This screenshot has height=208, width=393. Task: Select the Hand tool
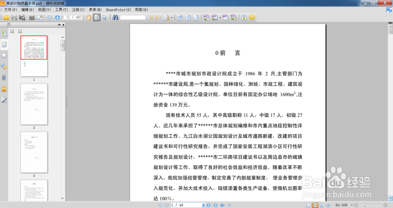coord(89,18)
